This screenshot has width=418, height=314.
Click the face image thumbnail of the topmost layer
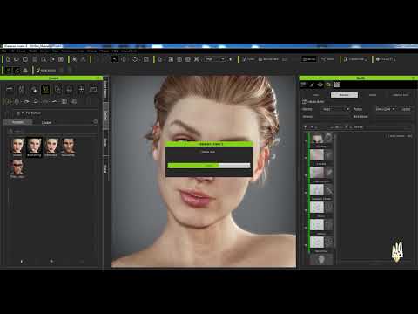tap(317, 139)
